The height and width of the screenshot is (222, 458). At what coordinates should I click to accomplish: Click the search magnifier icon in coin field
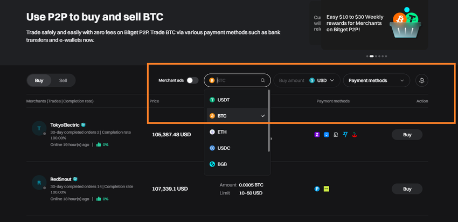pos(263,80)
